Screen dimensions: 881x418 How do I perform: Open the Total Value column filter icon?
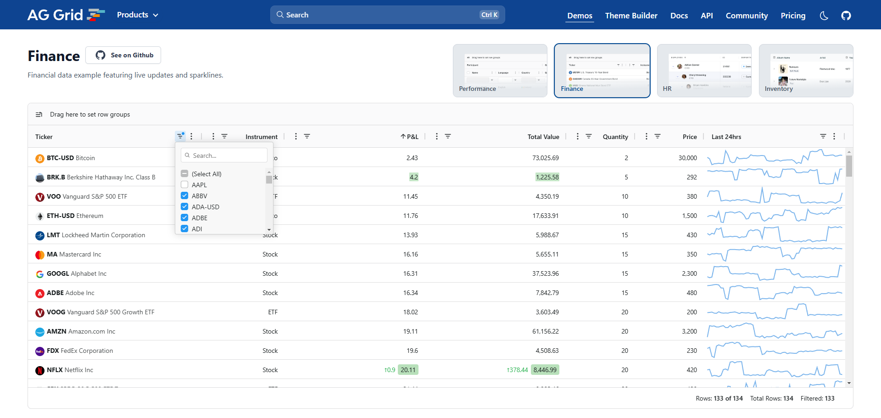448,136
